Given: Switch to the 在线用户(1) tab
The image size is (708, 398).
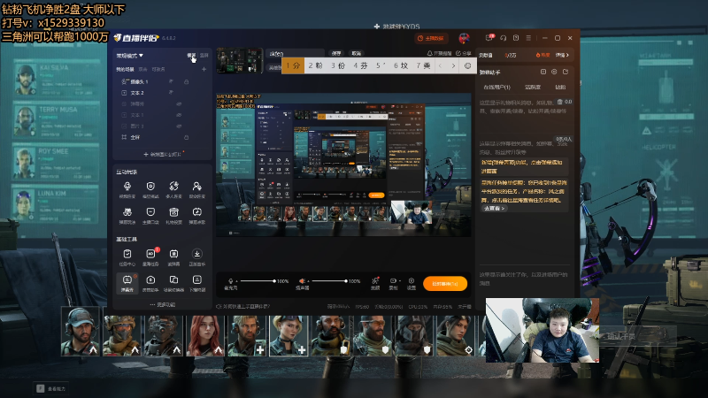Looking at the screenshot, I should [496, 87].
